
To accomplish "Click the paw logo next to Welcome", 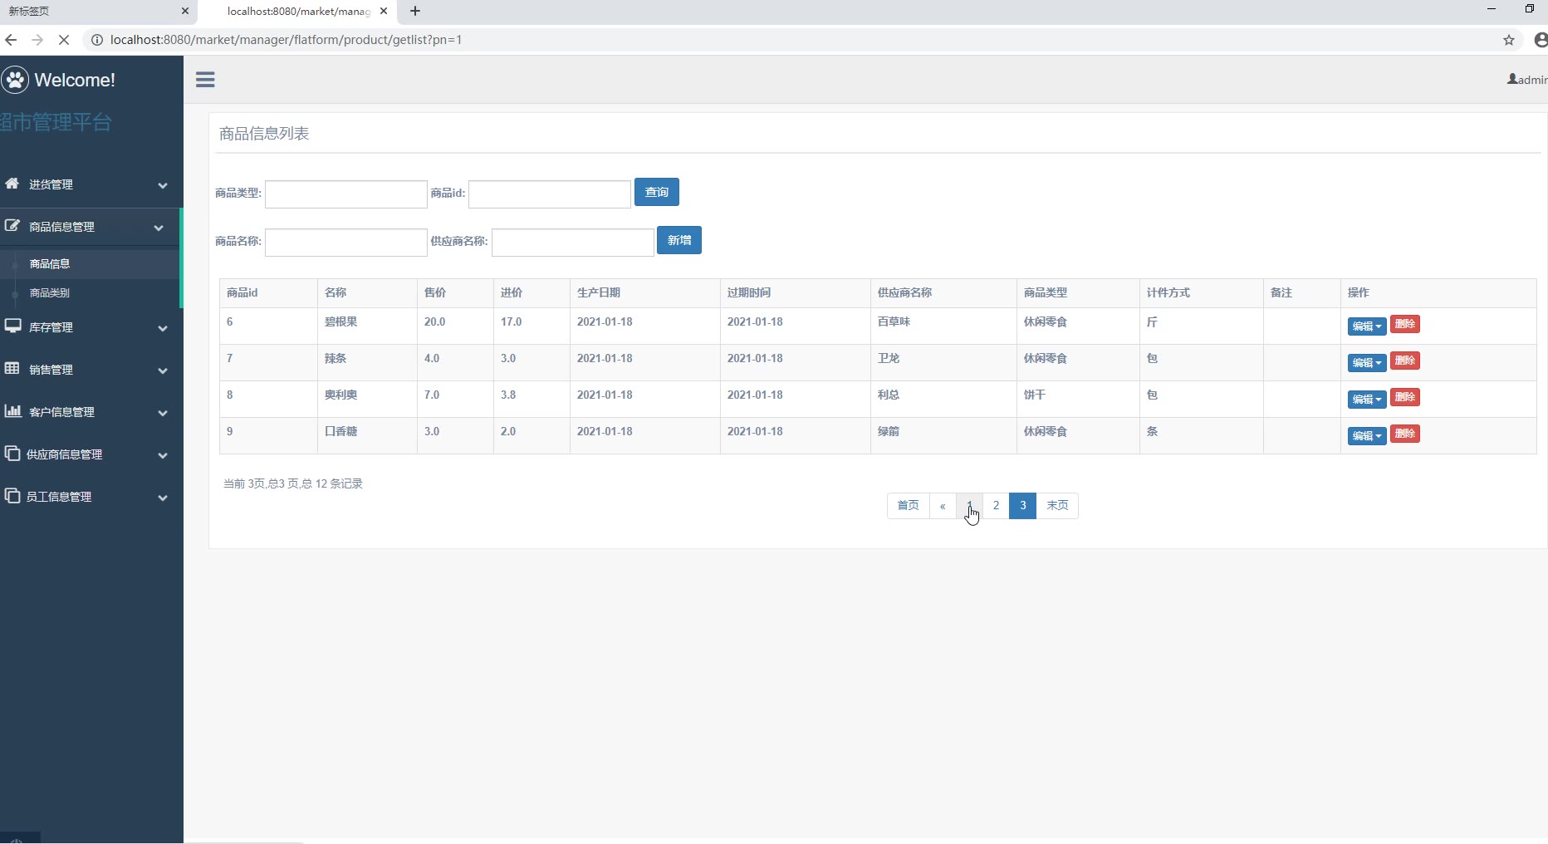I will [15, 80].
